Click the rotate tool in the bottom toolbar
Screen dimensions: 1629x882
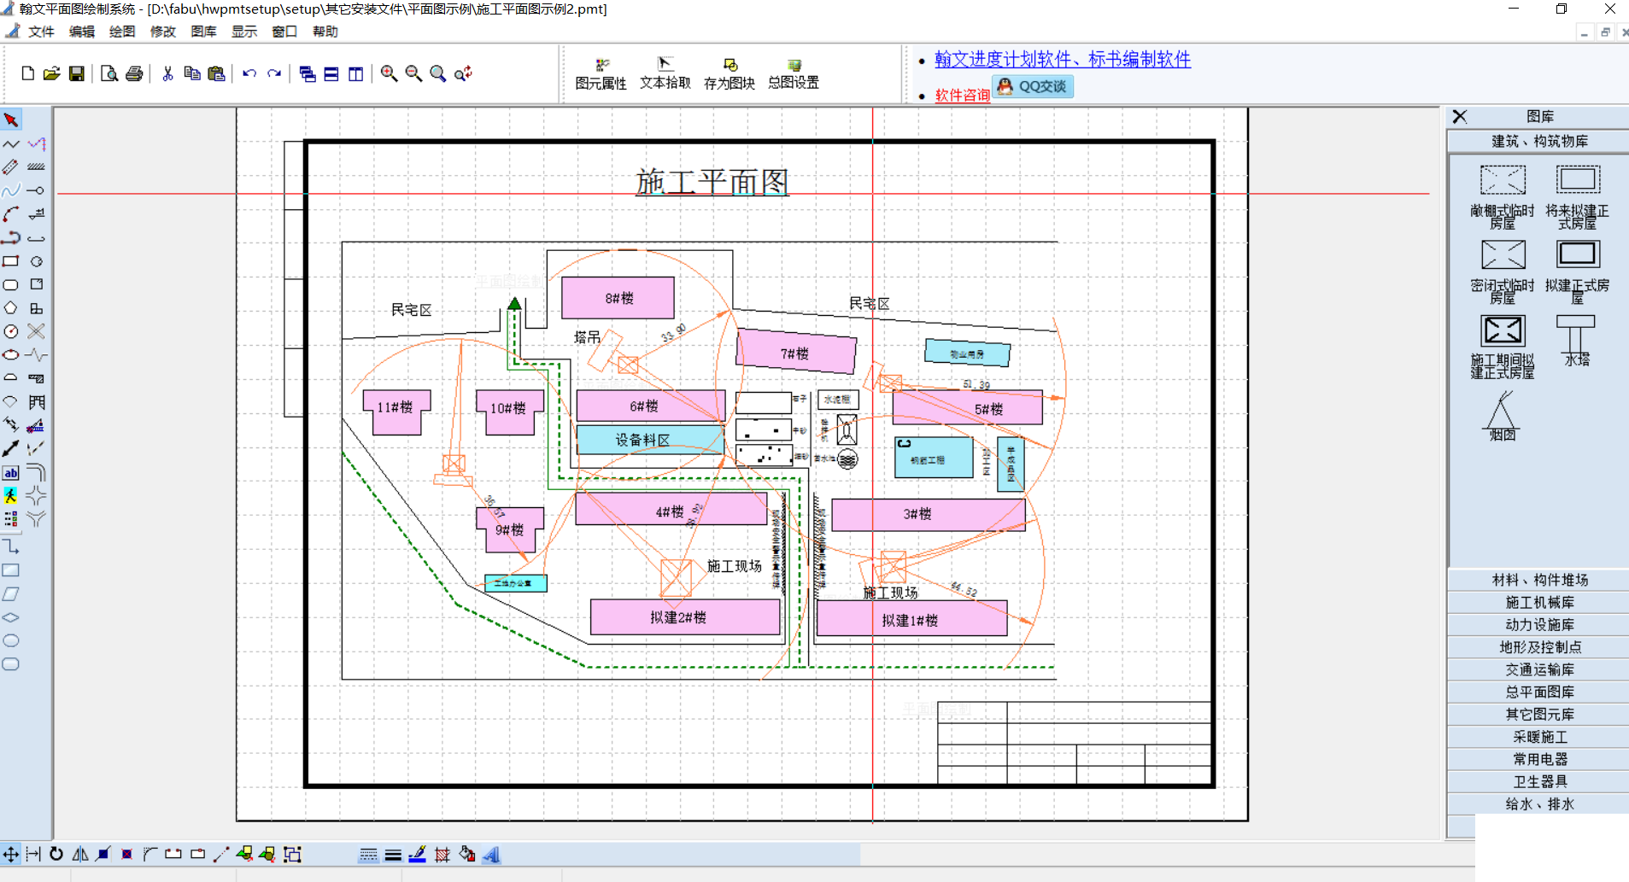(56, 854)
